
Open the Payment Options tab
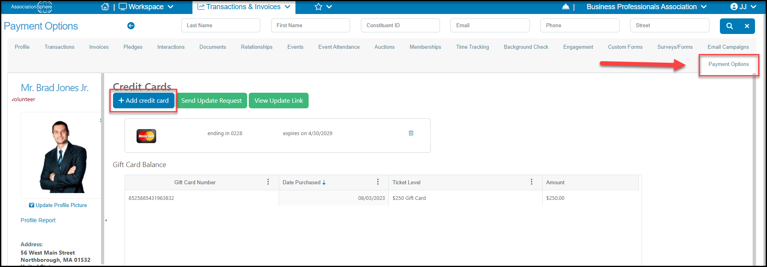[x=729, y=64]
